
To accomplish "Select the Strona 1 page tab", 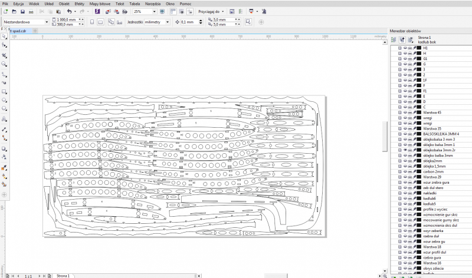I will 63,276.
